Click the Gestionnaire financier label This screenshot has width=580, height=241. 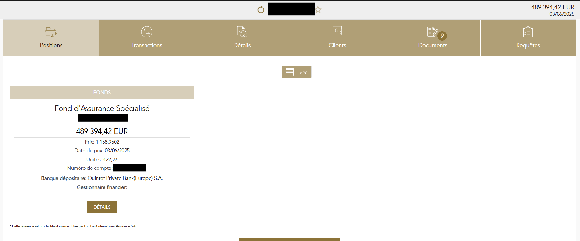click(x=102, y=187)
